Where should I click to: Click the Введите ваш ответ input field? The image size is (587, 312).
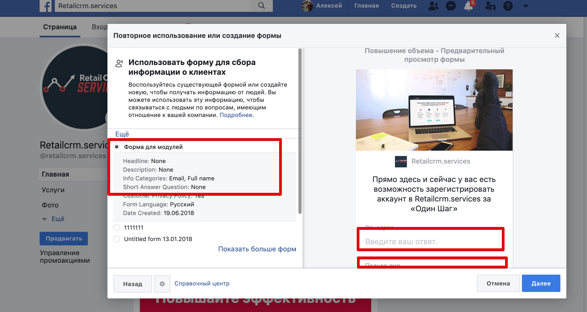(430, 241)
